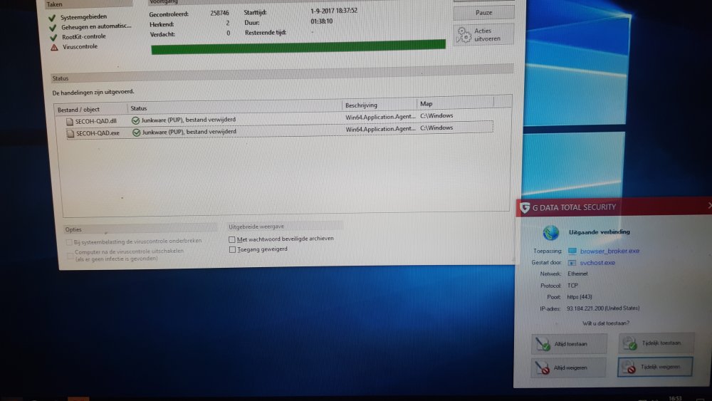Click the Acties uitvoeren button
The width and height of the screenshot is (712, 401).
(483, 34)
